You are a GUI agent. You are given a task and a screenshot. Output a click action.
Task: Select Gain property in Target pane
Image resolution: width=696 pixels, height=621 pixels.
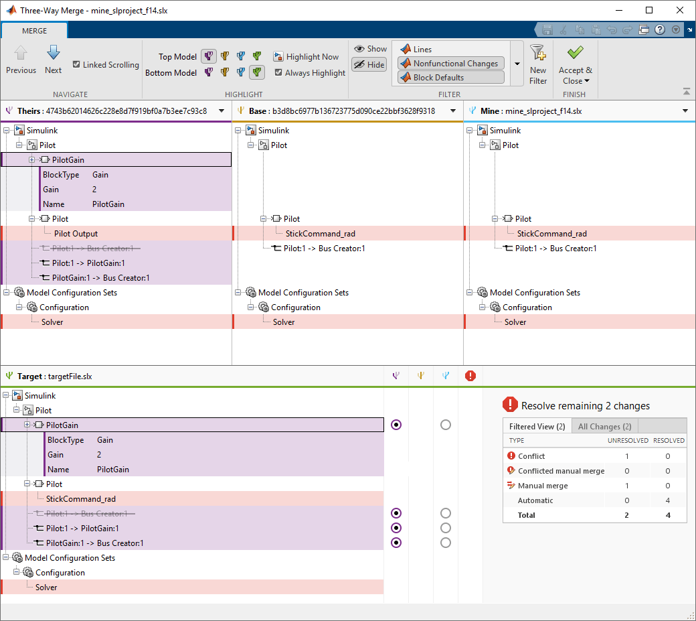click(x=215, y=454)
